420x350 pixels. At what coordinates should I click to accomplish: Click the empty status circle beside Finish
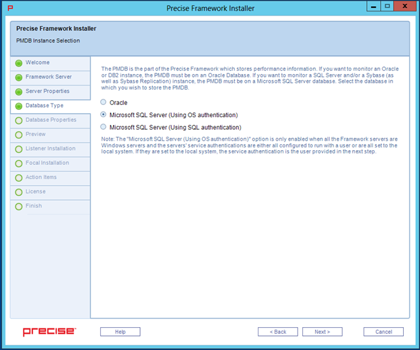coord(19,207)
